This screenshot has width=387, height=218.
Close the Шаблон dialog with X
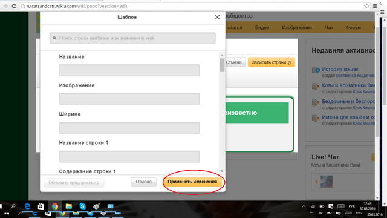pyautogui.click(x=217, y=17)
